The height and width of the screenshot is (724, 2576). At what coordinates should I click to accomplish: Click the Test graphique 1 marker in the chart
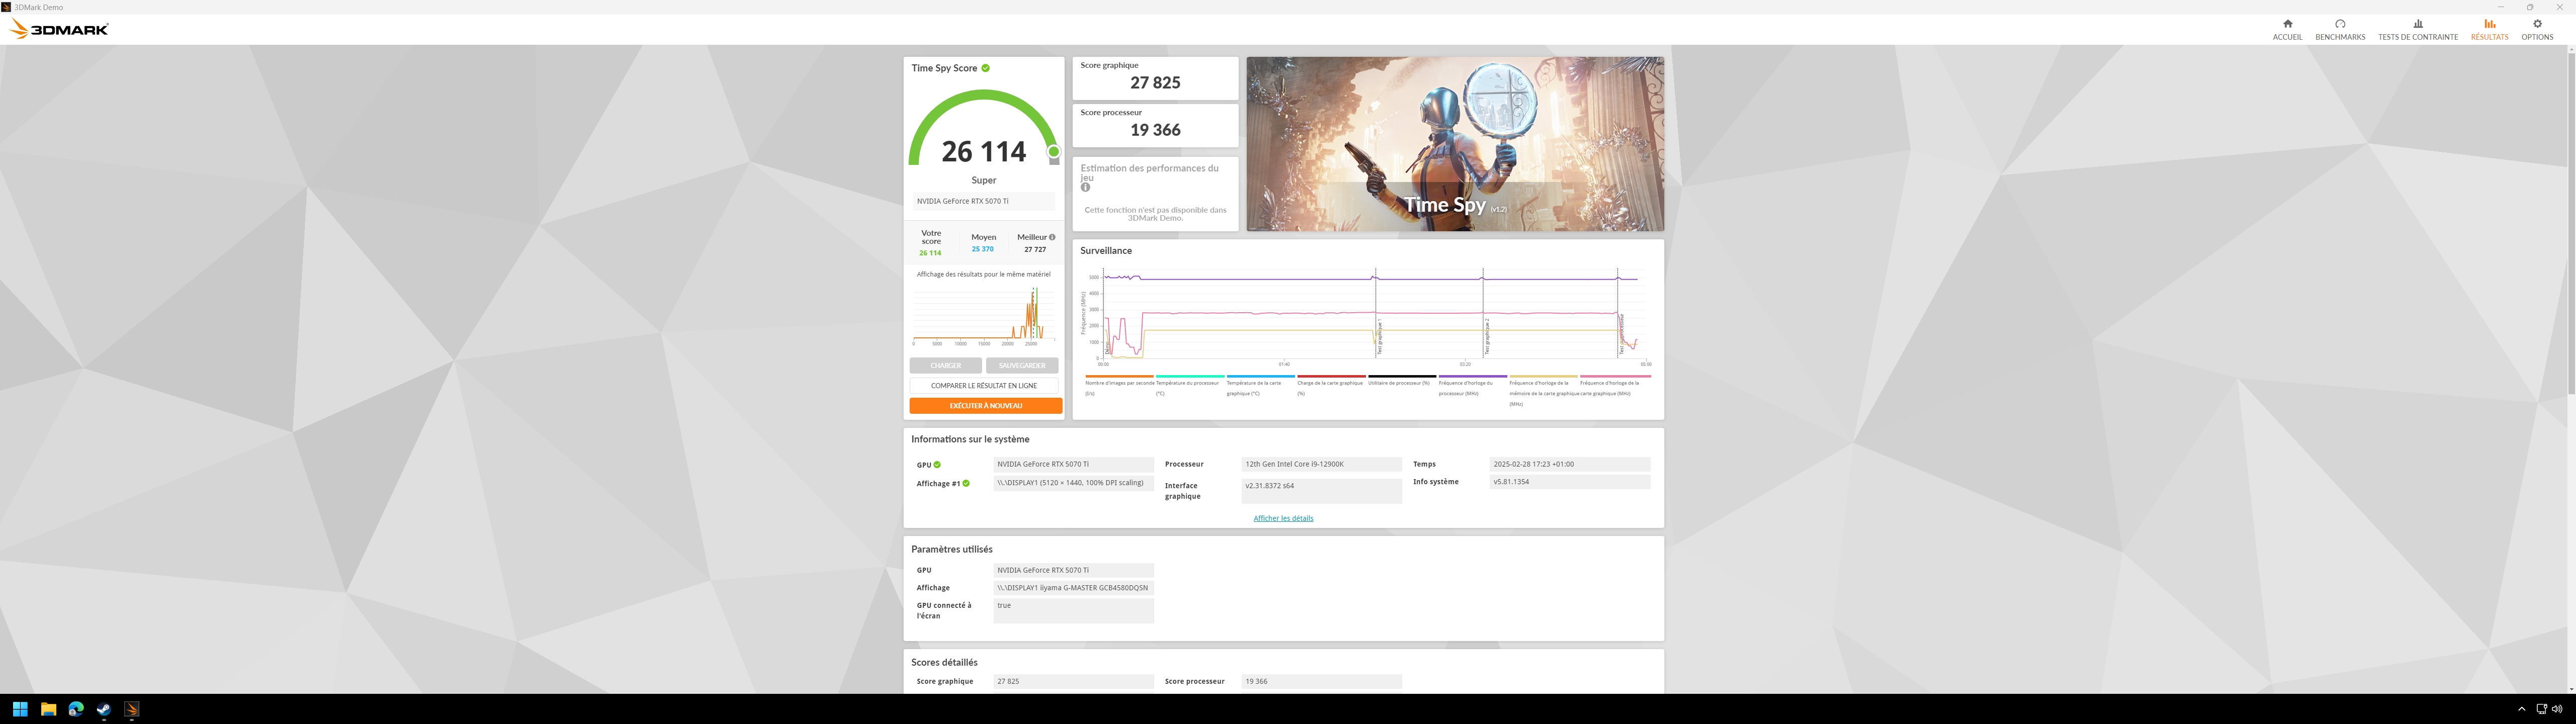[x=1379, y=336]
